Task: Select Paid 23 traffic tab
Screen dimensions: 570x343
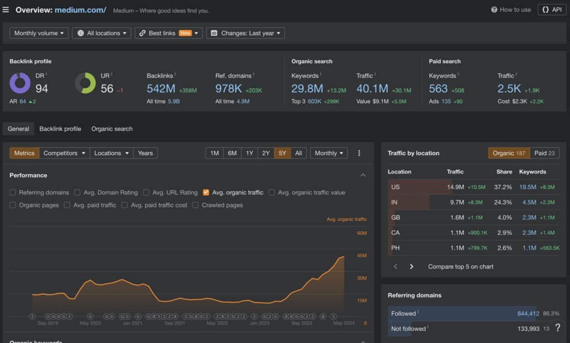Action: [x=544, y=153]
